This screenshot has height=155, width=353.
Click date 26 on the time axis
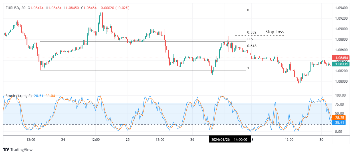tap(192, 140)
